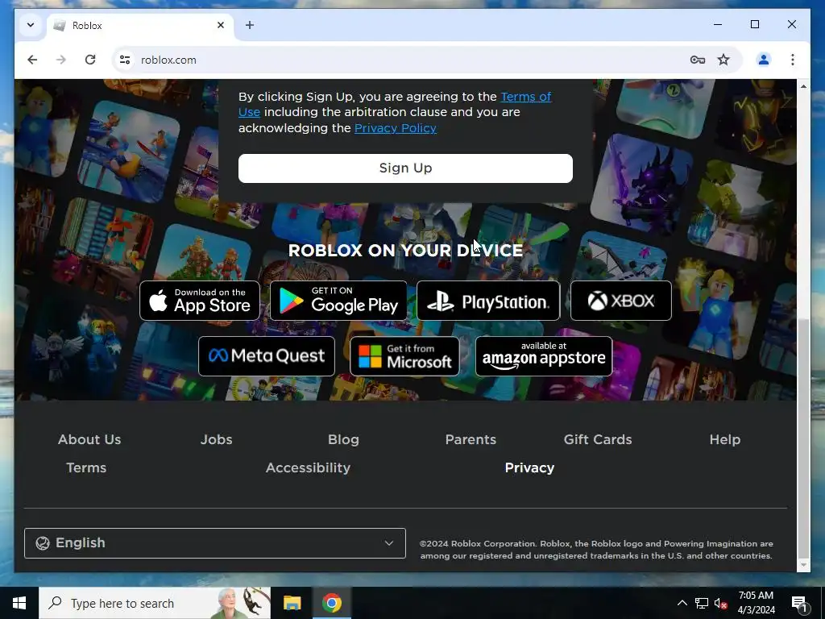
Task: Open the Help footer link
Action: (725, 439)
